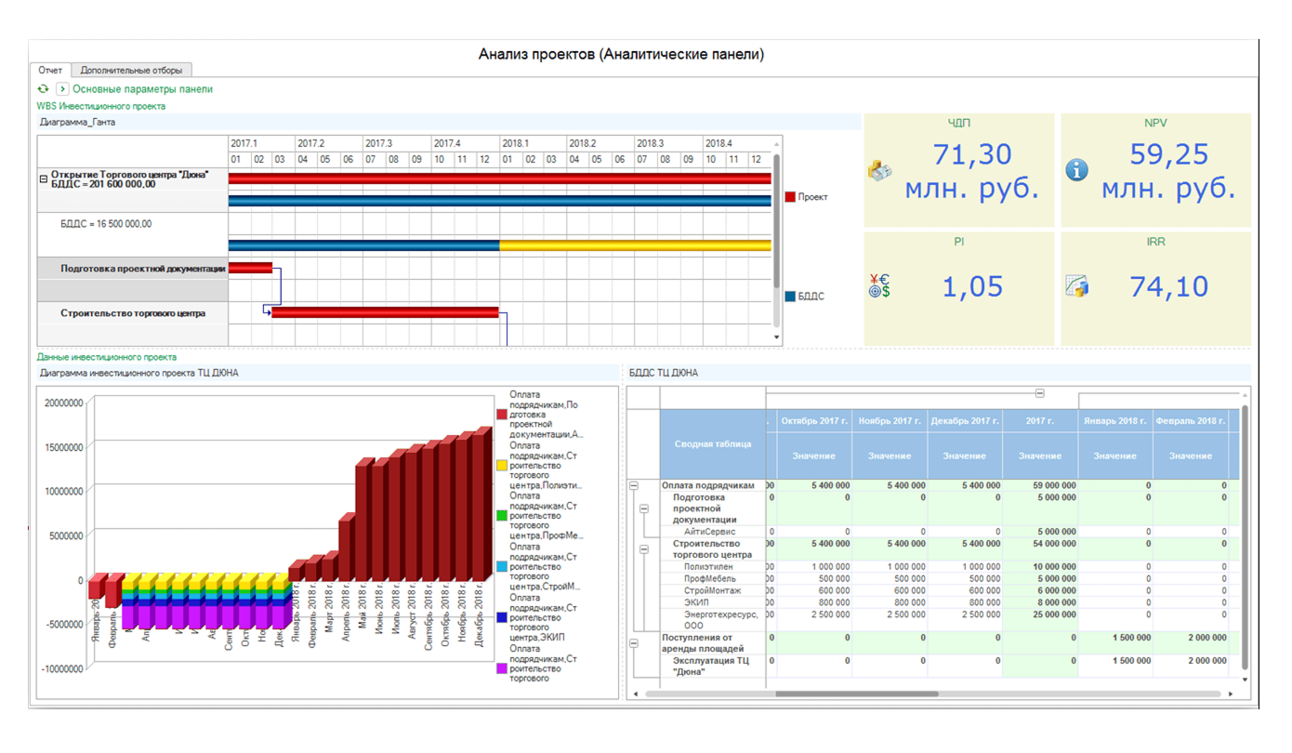
Task: Expand the Основные параметры панели section arrow
Action: coord(62,89)
